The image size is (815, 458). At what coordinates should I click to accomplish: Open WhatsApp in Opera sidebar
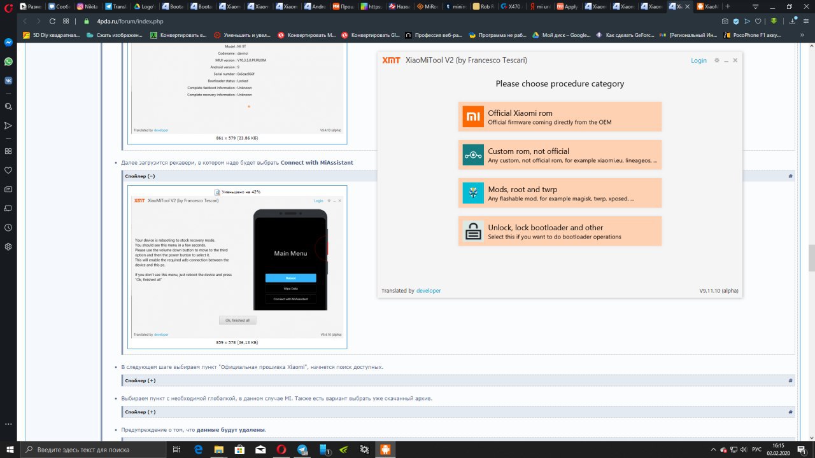(x=8, y=62)
